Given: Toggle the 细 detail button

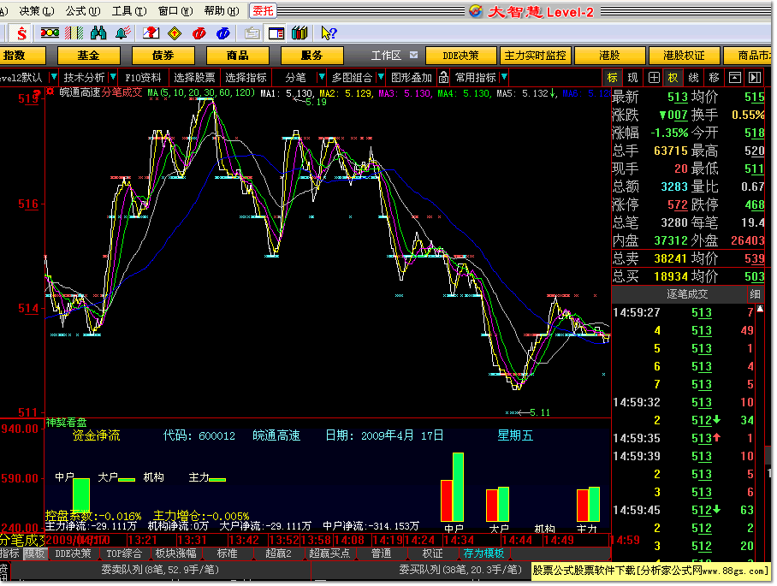Looking at the screenshot, I should [x=755, y=294].
